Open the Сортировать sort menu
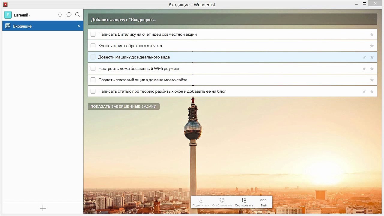Viewport: 384px width, 216px height. [244, 202]
